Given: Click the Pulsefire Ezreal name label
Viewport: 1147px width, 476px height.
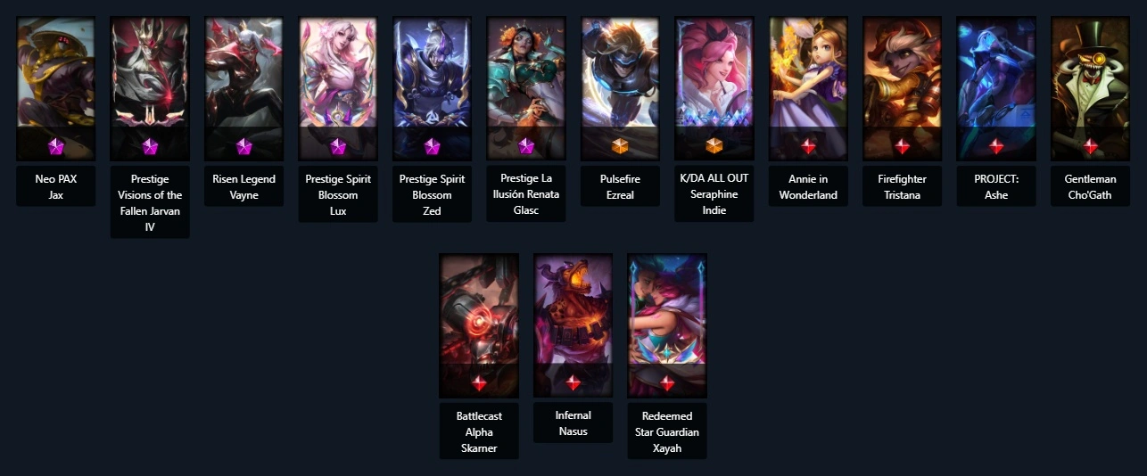Looking at the screenshot, I should (620, 186).
